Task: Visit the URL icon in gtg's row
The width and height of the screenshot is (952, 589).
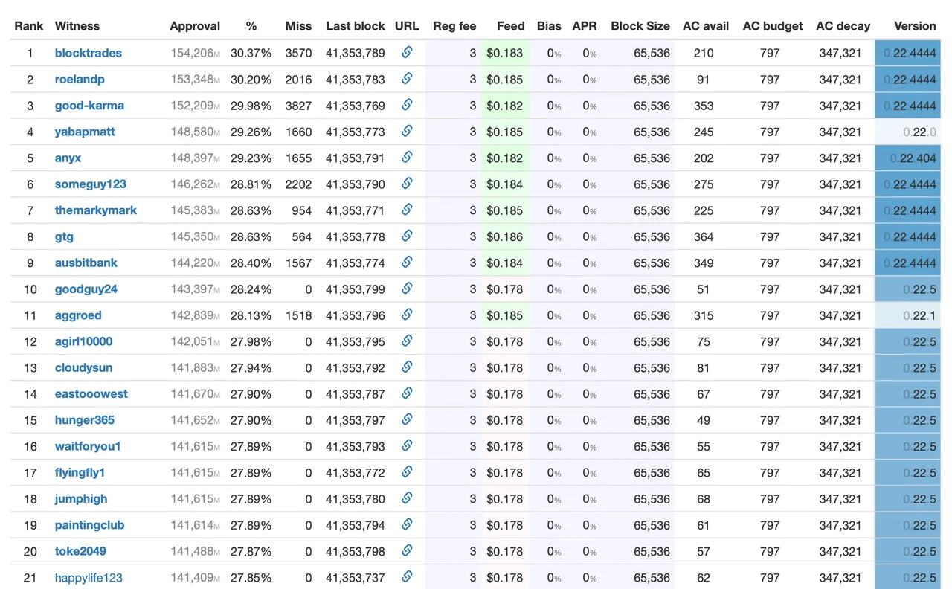Action: click(407, 236)
